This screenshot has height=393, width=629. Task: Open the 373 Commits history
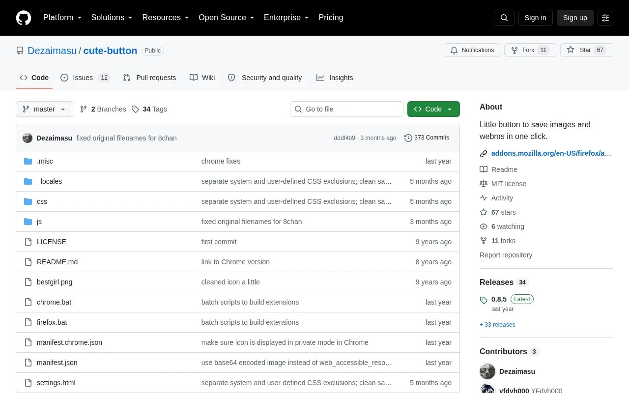pyautogui.click(x=427, y=138)
